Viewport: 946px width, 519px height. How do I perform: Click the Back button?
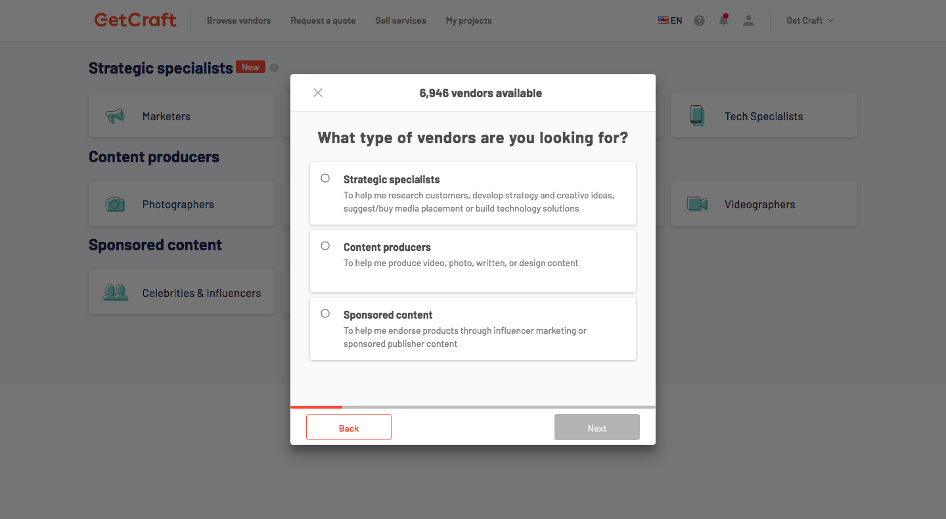349,427
